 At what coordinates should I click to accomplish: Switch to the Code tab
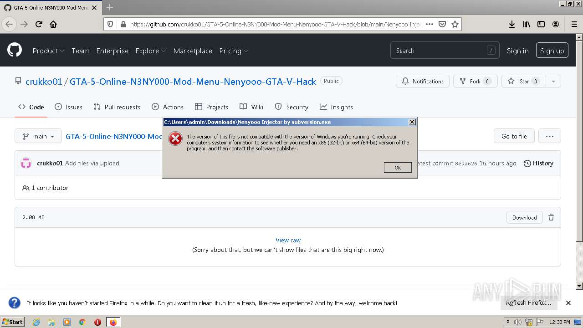tap(31, 107)
